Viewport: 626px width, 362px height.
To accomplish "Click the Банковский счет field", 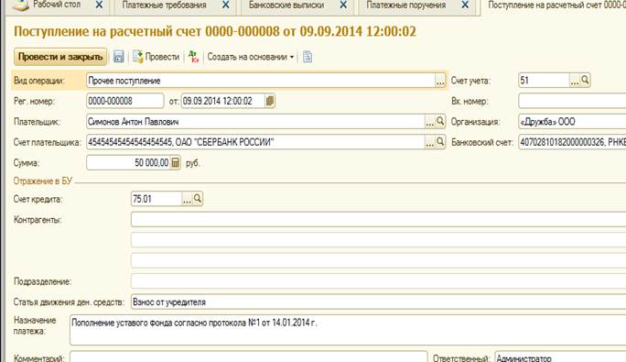I will click(572, 142).
